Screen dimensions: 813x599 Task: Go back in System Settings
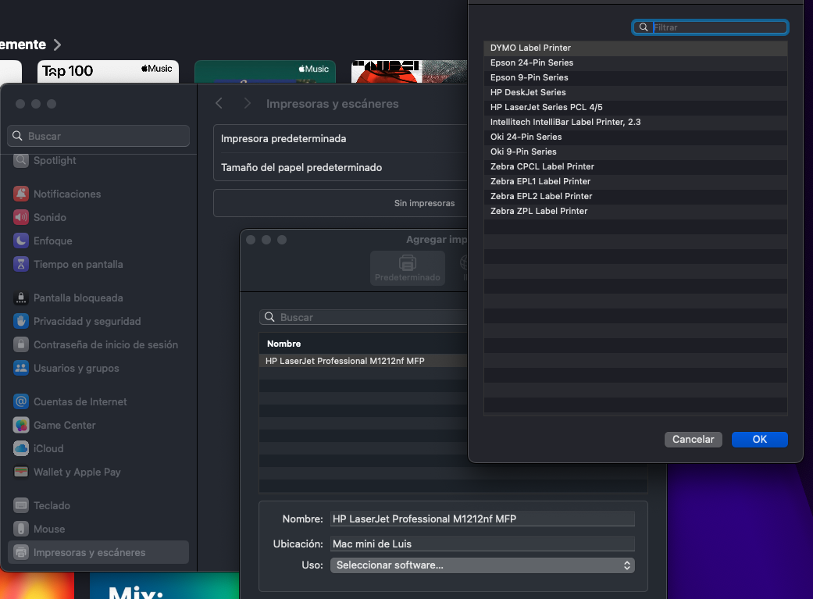click(x=219, y=103)
